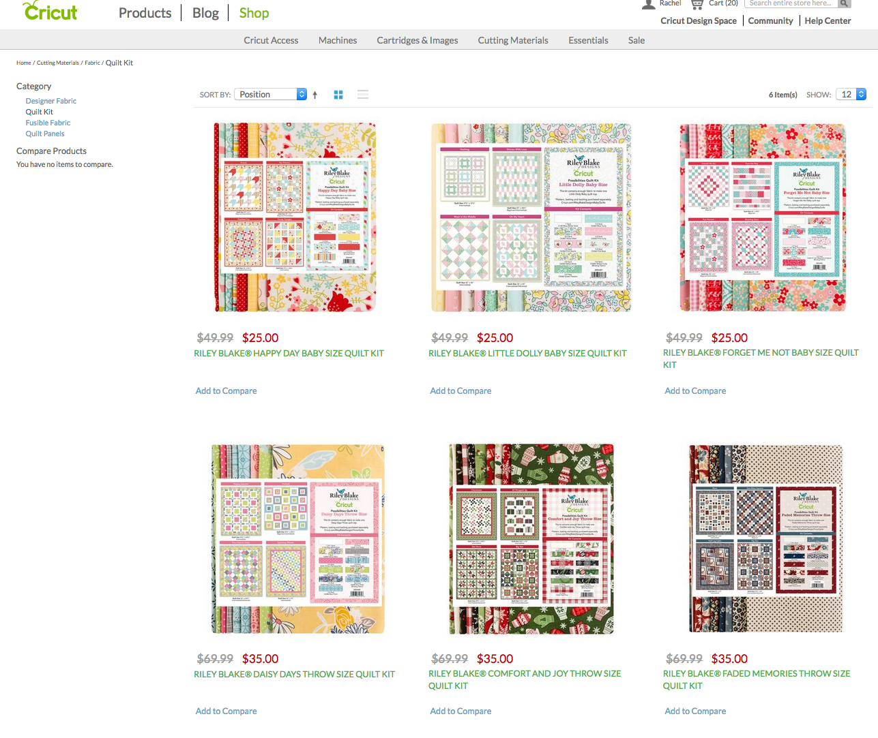Click the search magnifier button
Viewport: 878px width, 738px height.
point(844,3)
